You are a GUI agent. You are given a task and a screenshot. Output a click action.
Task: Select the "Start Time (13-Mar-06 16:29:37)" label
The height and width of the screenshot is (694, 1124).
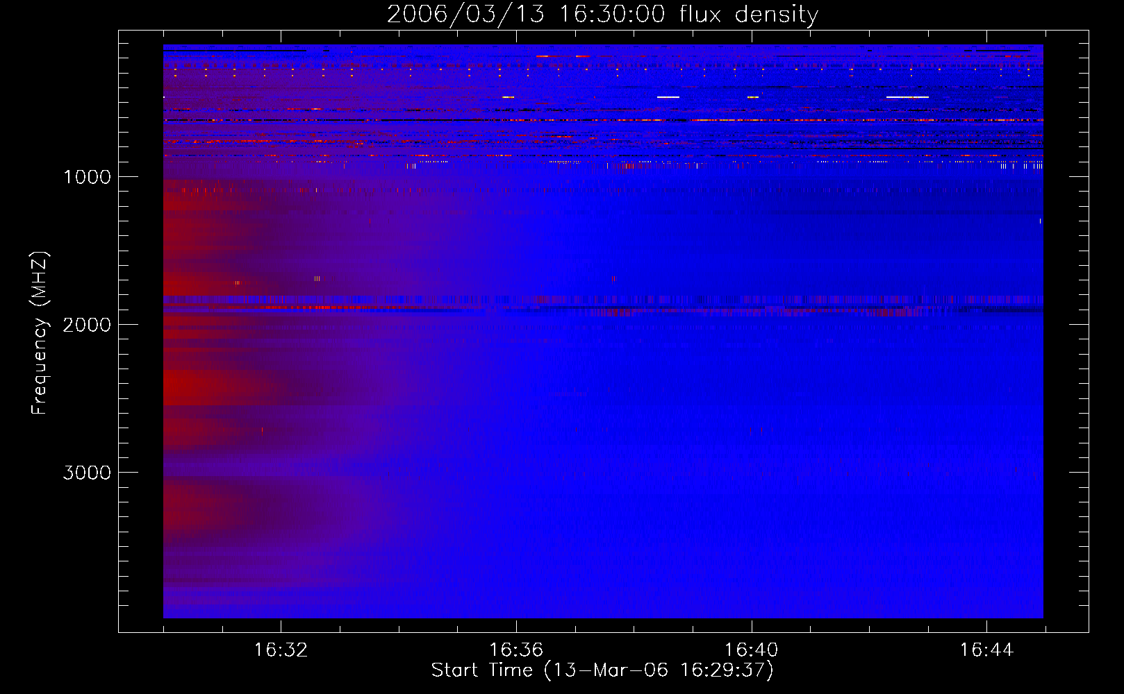[602, 670]
